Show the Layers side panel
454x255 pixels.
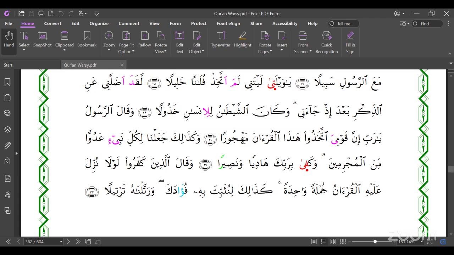click(7, 129)
